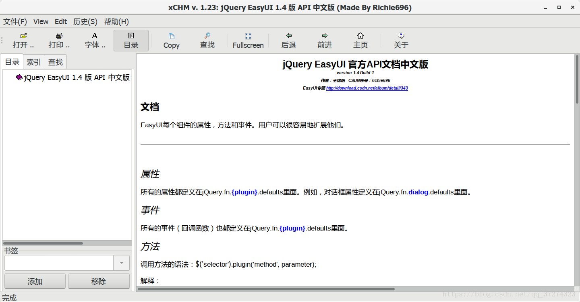Enter Fullscreen mode from the toolbar
Image resolution: width=580 pixels, height=302 pixels.
pos(248,36)
